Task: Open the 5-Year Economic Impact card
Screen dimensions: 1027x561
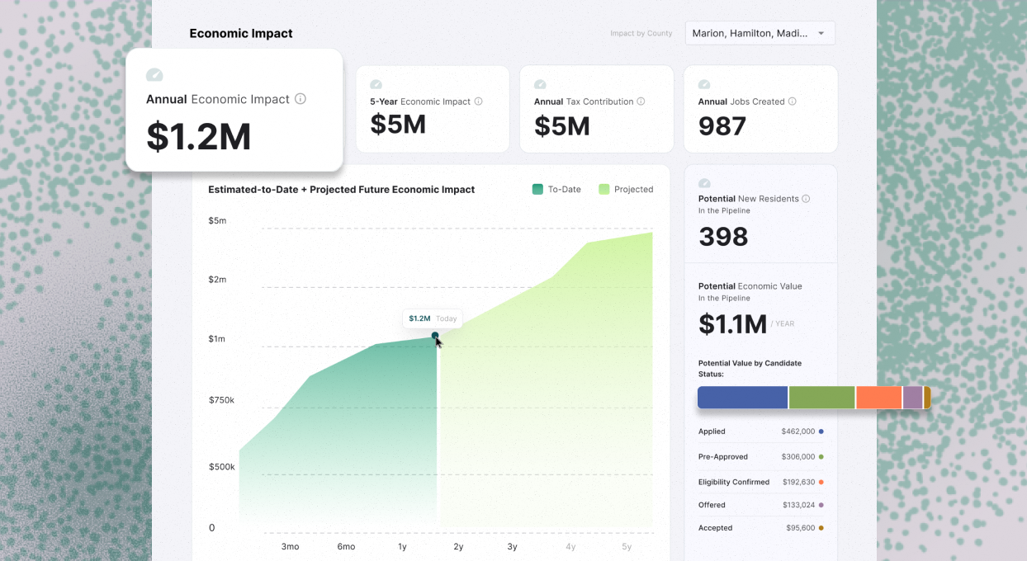Action: point(433,110)
